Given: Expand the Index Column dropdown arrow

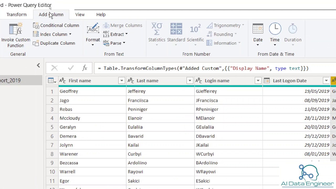Looking at the screenshot, I should 70,34.
